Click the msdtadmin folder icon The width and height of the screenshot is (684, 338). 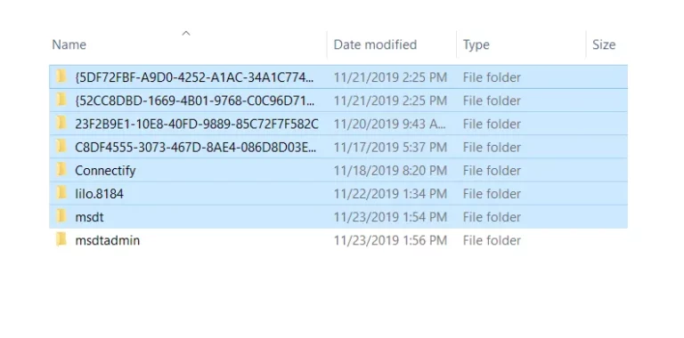point(61,240)
